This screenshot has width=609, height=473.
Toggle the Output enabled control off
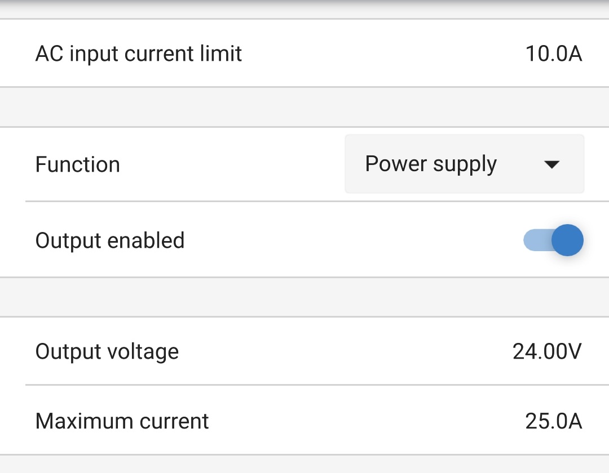point(554,240)
